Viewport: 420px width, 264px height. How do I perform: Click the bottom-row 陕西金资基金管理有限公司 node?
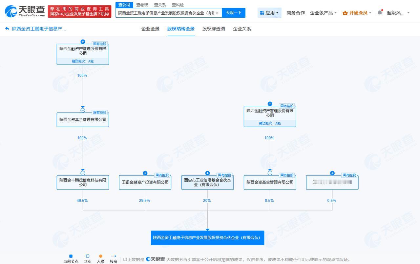[x=270, y=183]
